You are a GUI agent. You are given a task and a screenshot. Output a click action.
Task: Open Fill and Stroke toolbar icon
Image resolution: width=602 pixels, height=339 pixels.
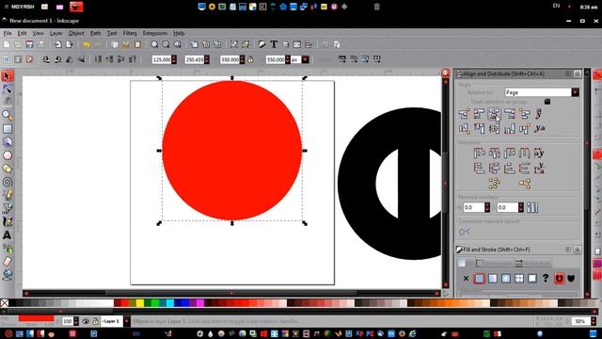[262, 44]
